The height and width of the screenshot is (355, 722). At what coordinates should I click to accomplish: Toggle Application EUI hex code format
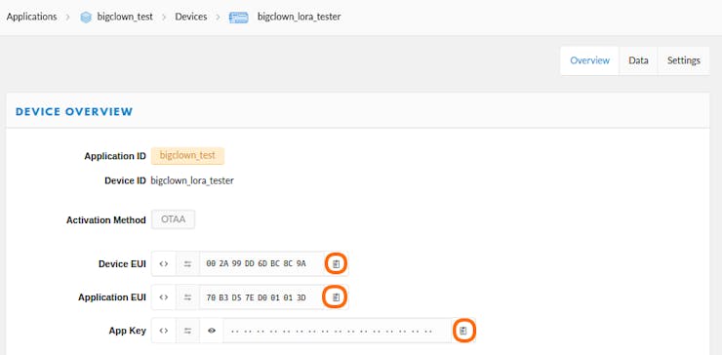[x=164, y=297]
